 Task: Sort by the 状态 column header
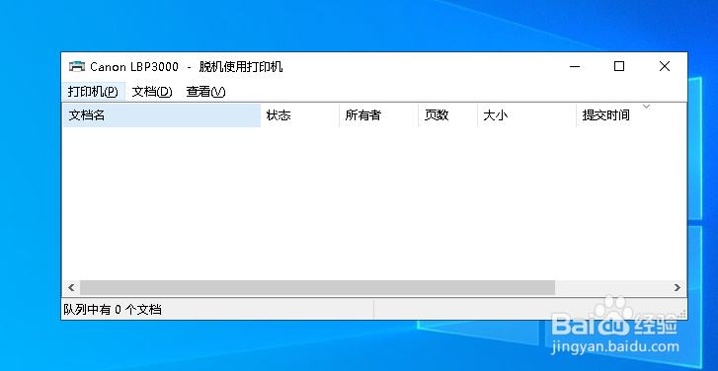300,115
